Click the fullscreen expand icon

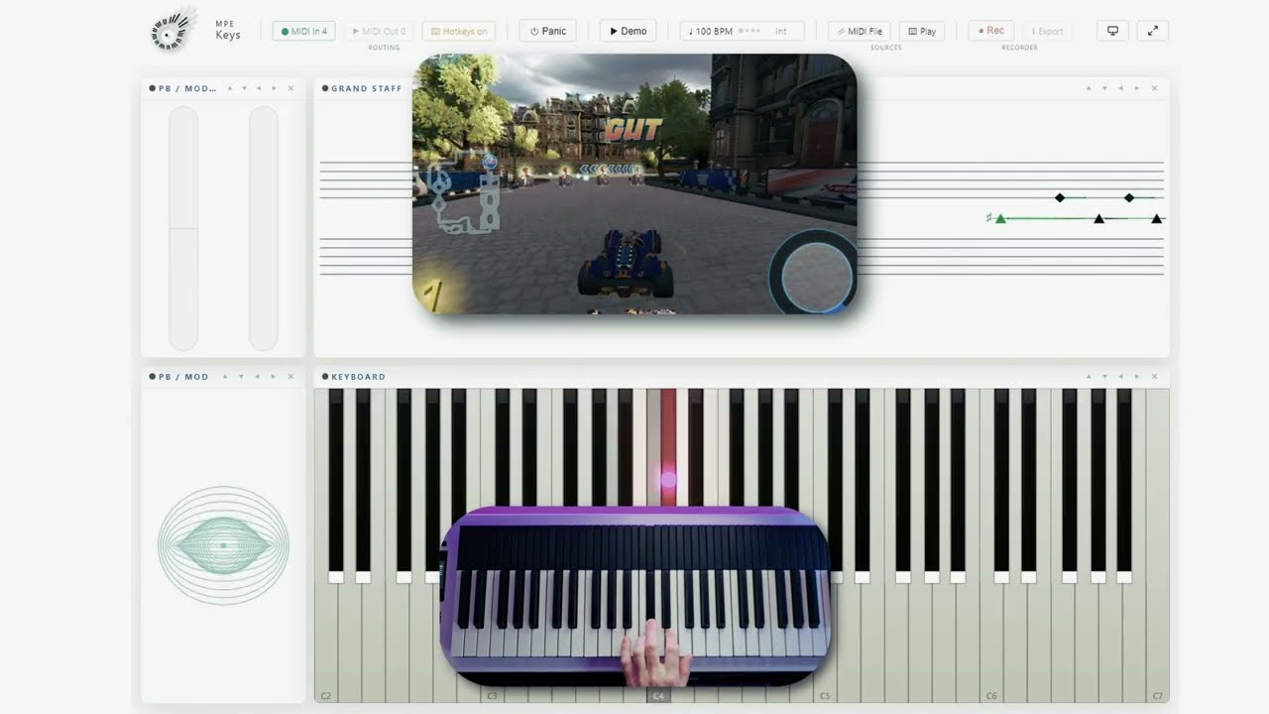click(1153, 31)
